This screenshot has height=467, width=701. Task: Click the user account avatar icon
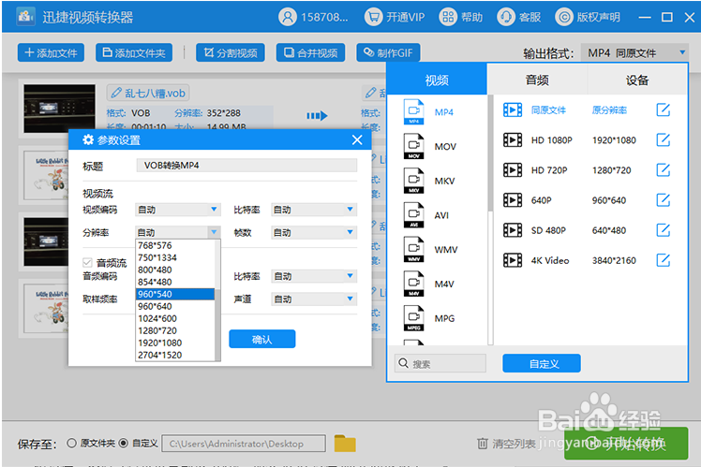288,17
